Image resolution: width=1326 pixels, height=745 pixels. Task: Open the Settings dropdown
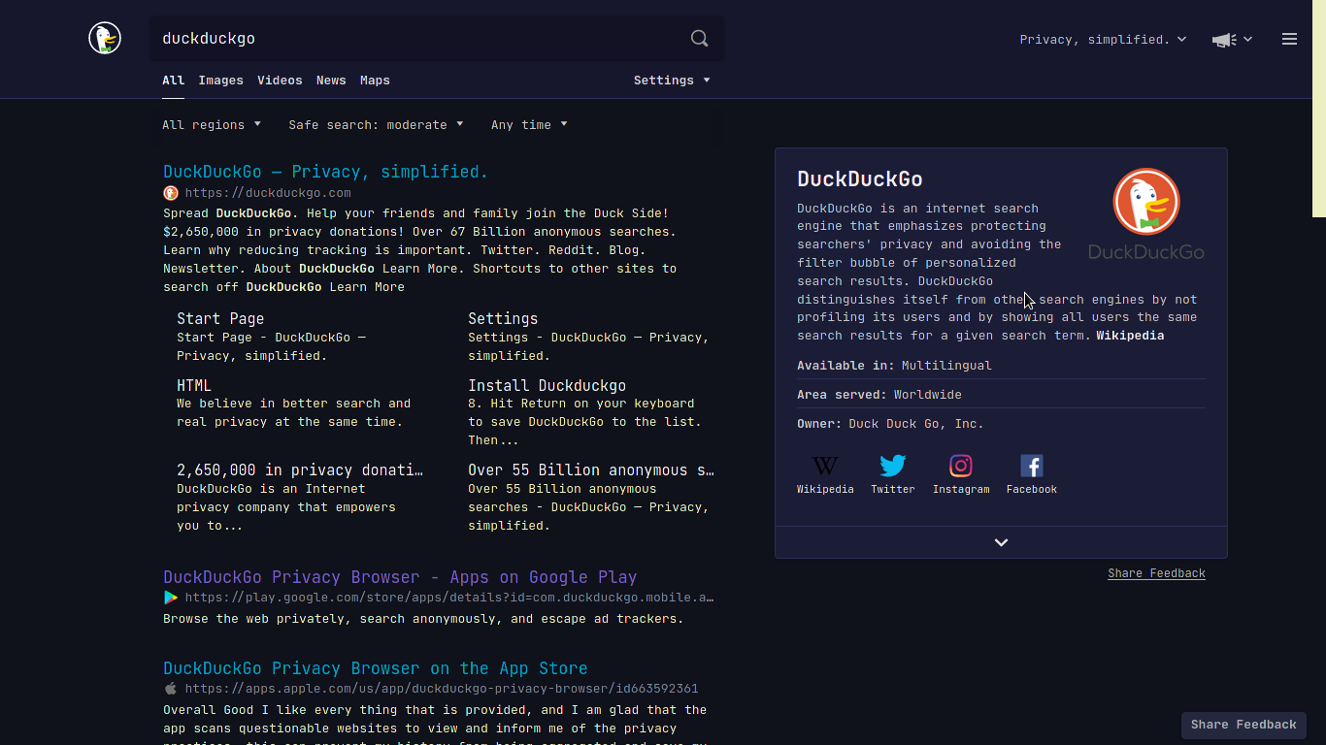coord(672,81)
